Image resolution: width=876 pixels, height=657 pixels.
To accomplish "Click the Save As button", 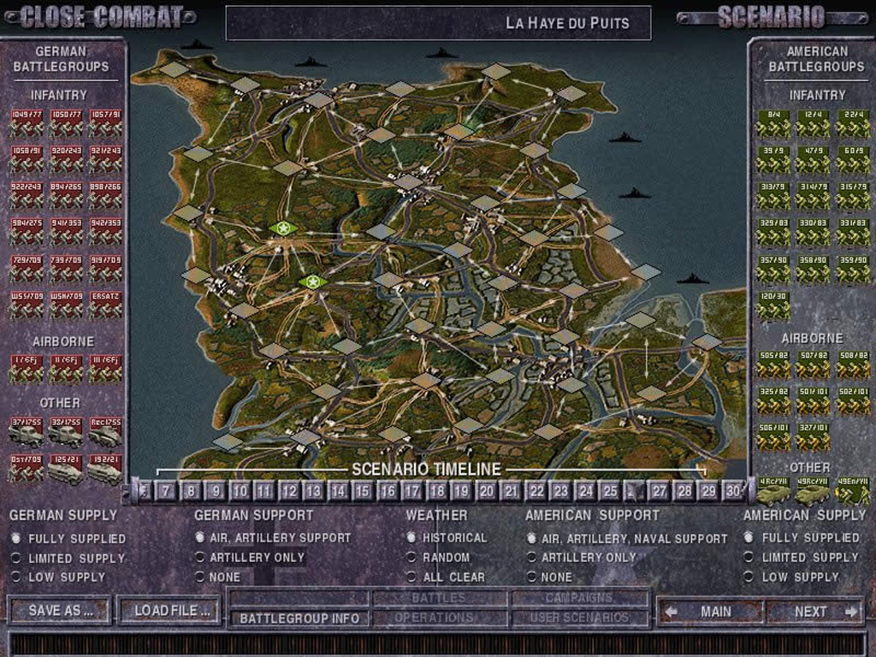I will 58,611.
